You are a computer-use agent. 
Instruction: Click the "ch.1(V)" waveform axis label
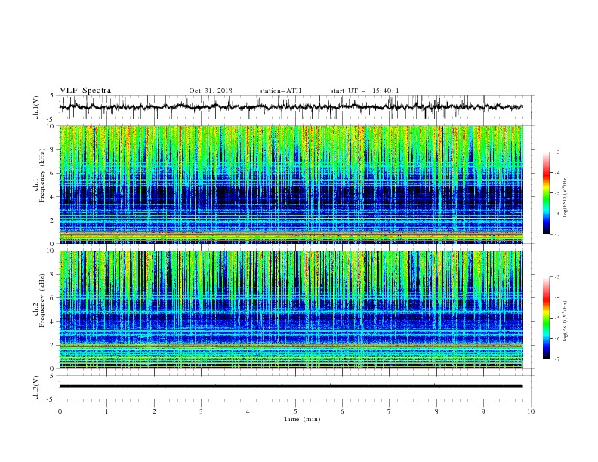point(36,107)
